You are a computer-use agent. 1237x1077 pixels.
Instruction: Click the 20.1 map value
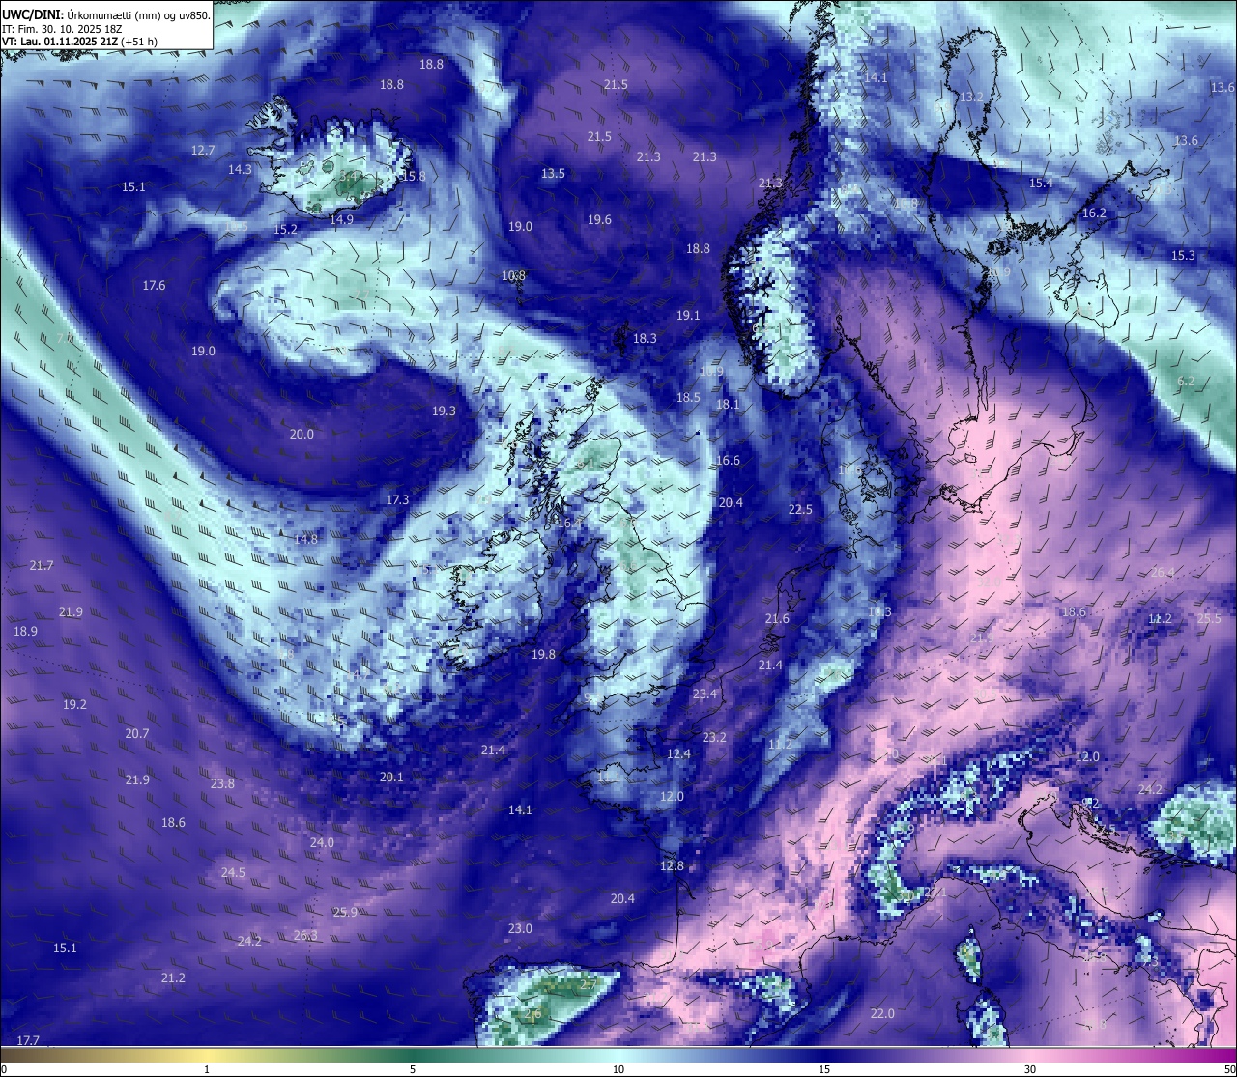point(391,777)
